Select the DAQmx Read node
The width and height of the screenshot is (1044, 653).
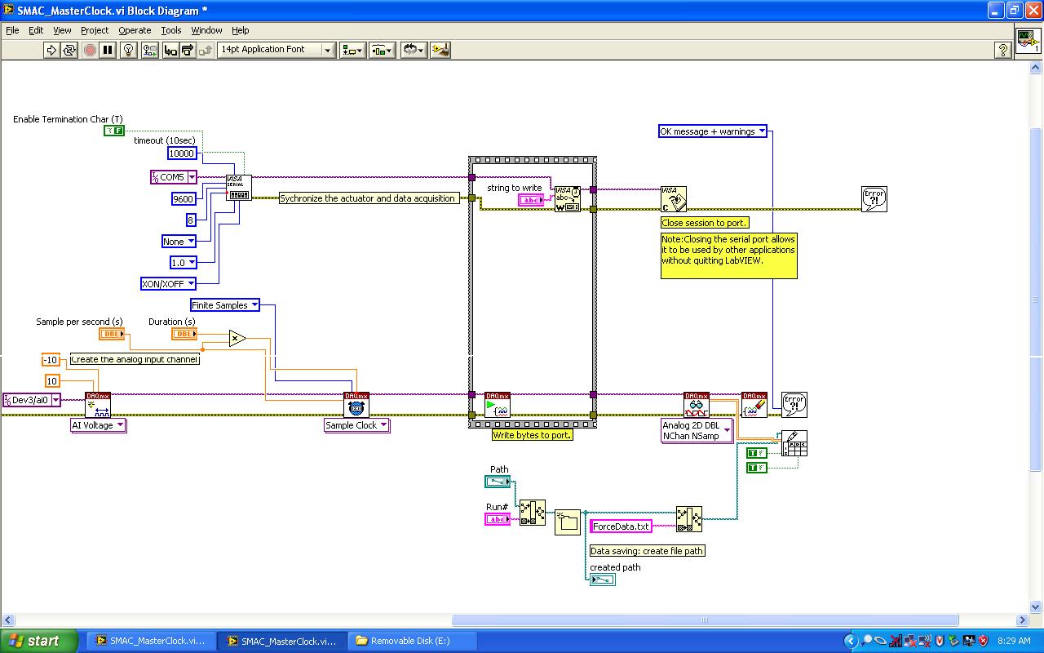point(697,405)
